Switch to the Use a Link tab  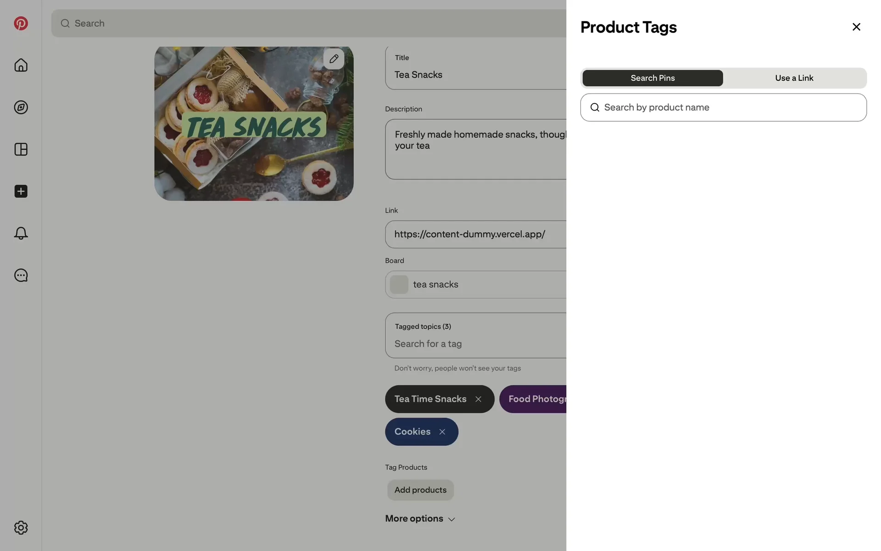point(794,78)
